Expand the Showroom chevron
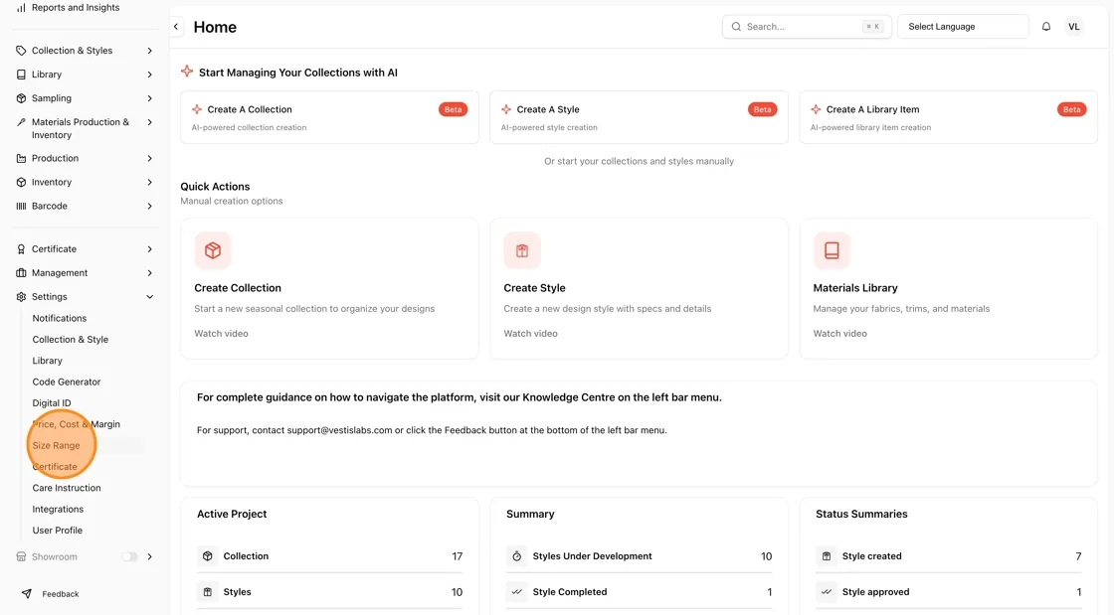The height and width of the screenshot is (615, 1114). point(149,556)
